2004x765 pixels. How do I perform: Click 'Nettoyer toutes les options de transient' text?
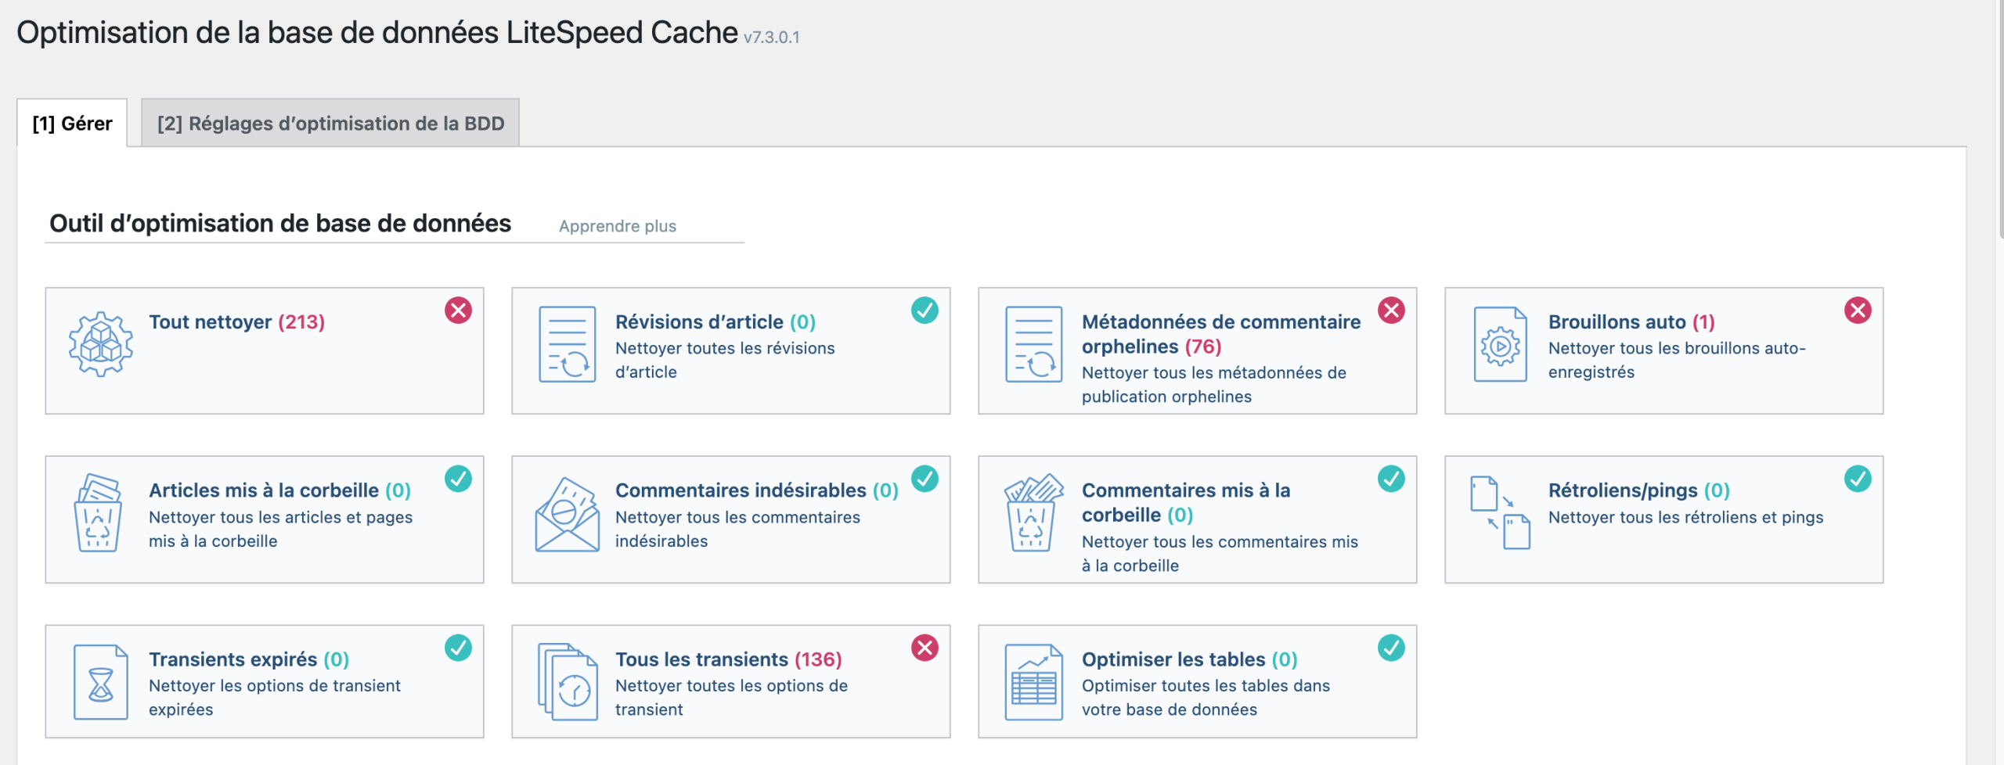click(731, 697)
